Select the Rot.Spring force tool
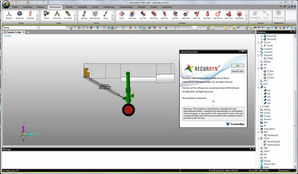The image size is (298, 174). pos(95,15)
